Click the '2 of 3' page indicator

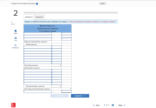(106, 105)
